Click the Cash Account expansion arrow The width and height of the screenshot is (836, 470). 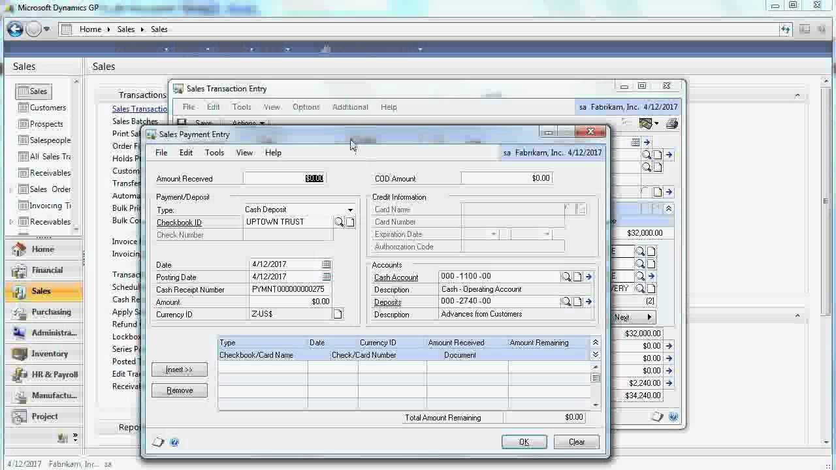(588, 277)
